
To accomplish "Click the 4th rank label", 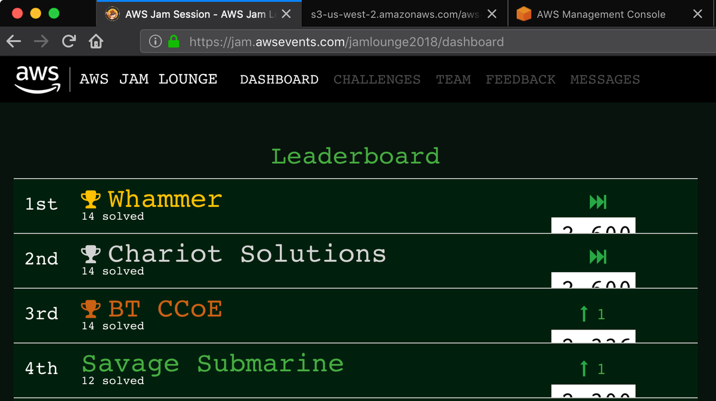I will pos(41,368).
